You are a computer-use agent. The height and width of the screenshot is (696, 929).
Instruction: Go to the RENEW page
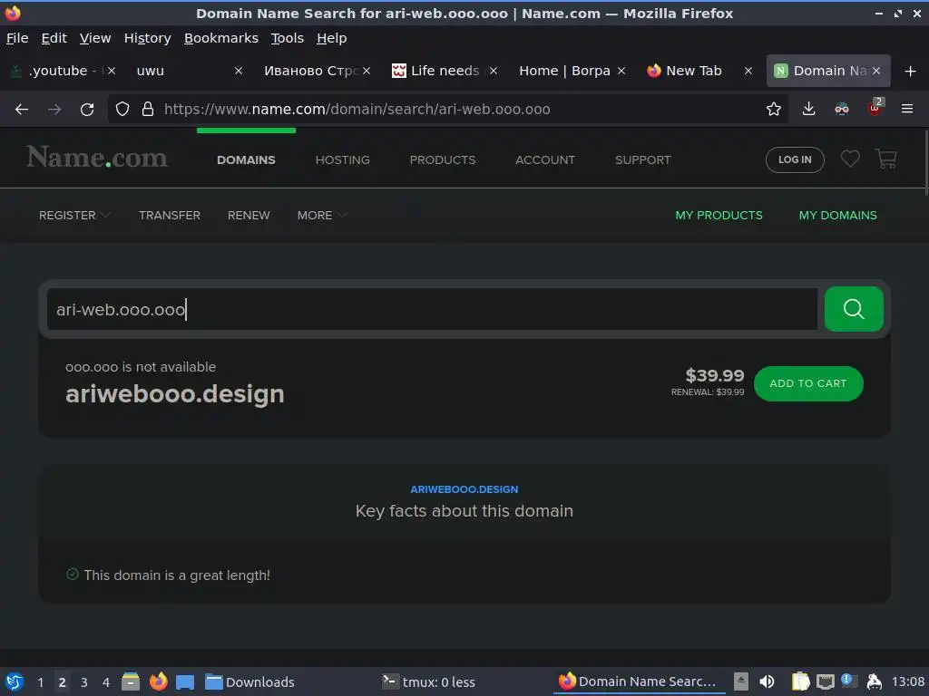249,216
